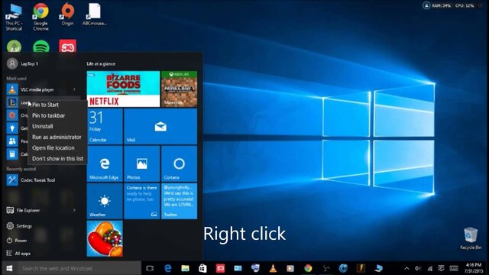Click the Search the web and Windows box
Screen dimensions: 489x275
[79, 268]
